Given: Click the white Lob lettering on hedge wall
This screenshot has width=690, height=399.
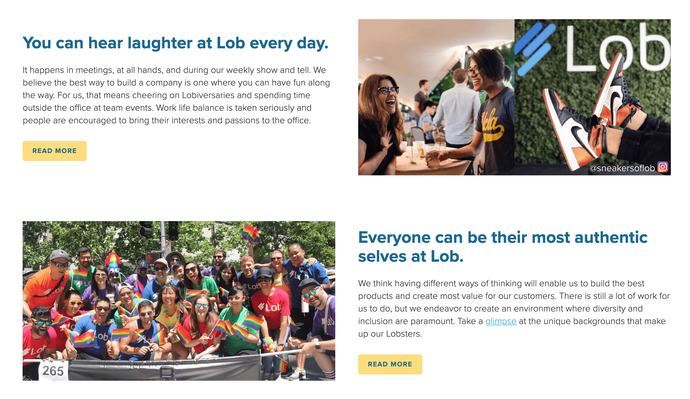Looking at the screenshot, I should point(616,49).
